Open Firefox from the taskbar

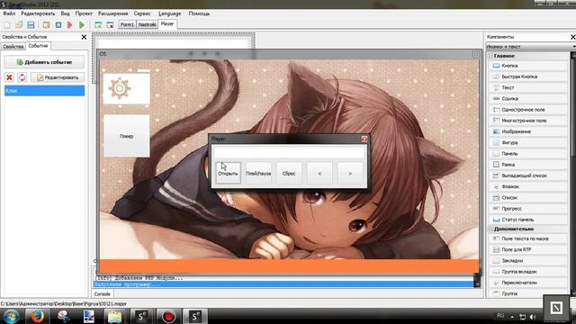pyautogui.click(x=37, y=316)
